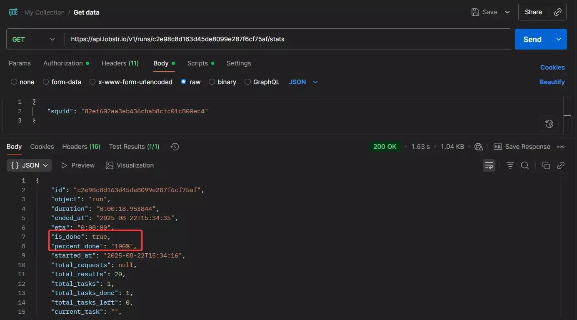Open the Test Results response tab
This screenshot has width=577, height=320.
point(134,147)
